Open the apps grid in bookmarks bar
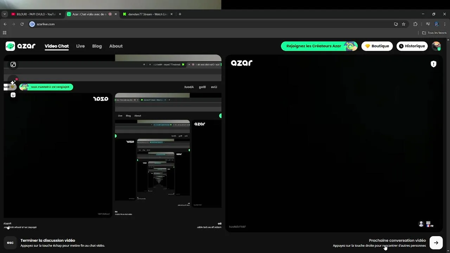The height and width of the screenshot is (253, 450). (x=5, y=33)
